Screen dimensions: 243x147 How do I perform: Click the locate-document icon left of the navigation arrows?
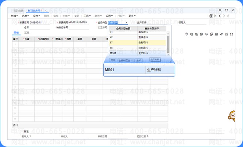tap(211, 16)
